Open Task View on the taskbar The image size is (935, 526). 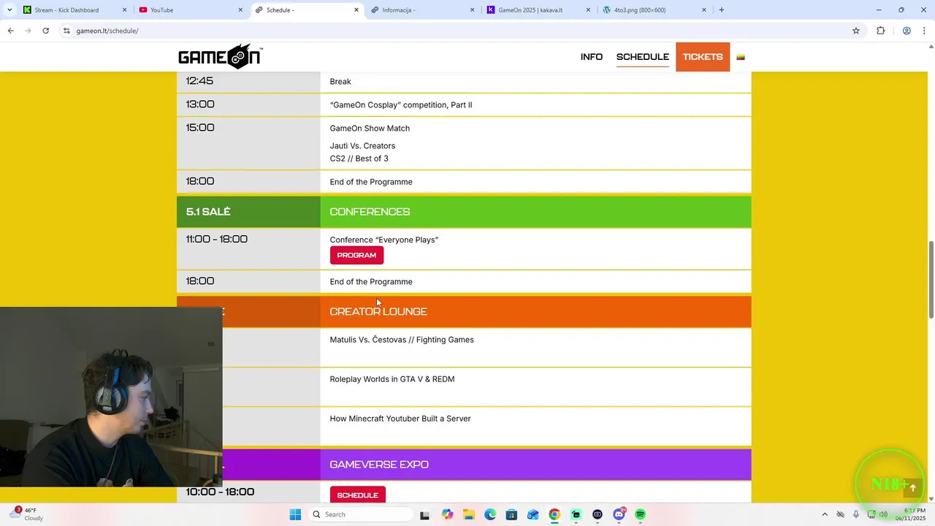[x=424, y=514]
